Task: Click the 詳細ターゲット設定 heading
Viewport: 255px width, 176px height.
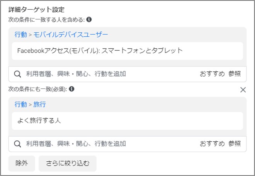Action: pos(36,10)
